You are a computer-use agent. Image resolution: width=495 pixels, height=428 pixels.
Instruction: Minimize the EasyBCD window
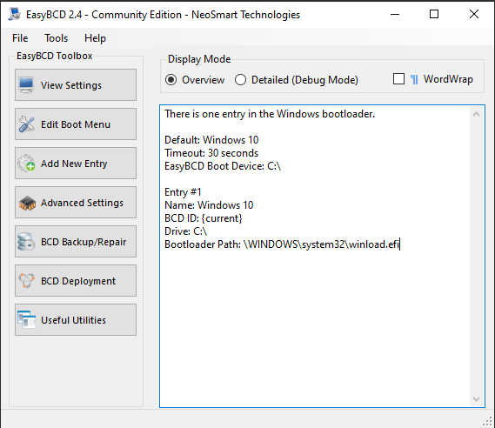tap(395, 14)
